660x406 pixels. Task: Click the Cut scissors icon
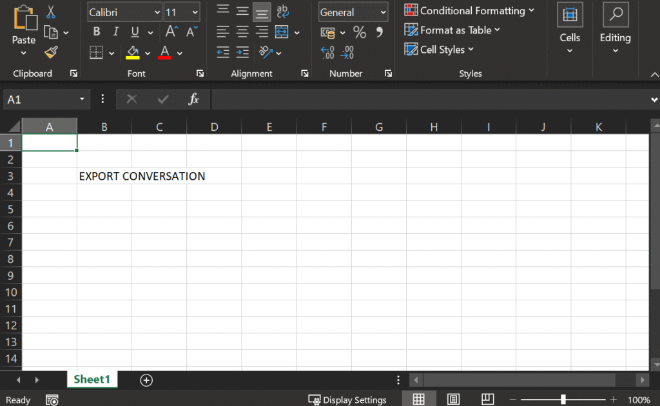tap(51, 12)
